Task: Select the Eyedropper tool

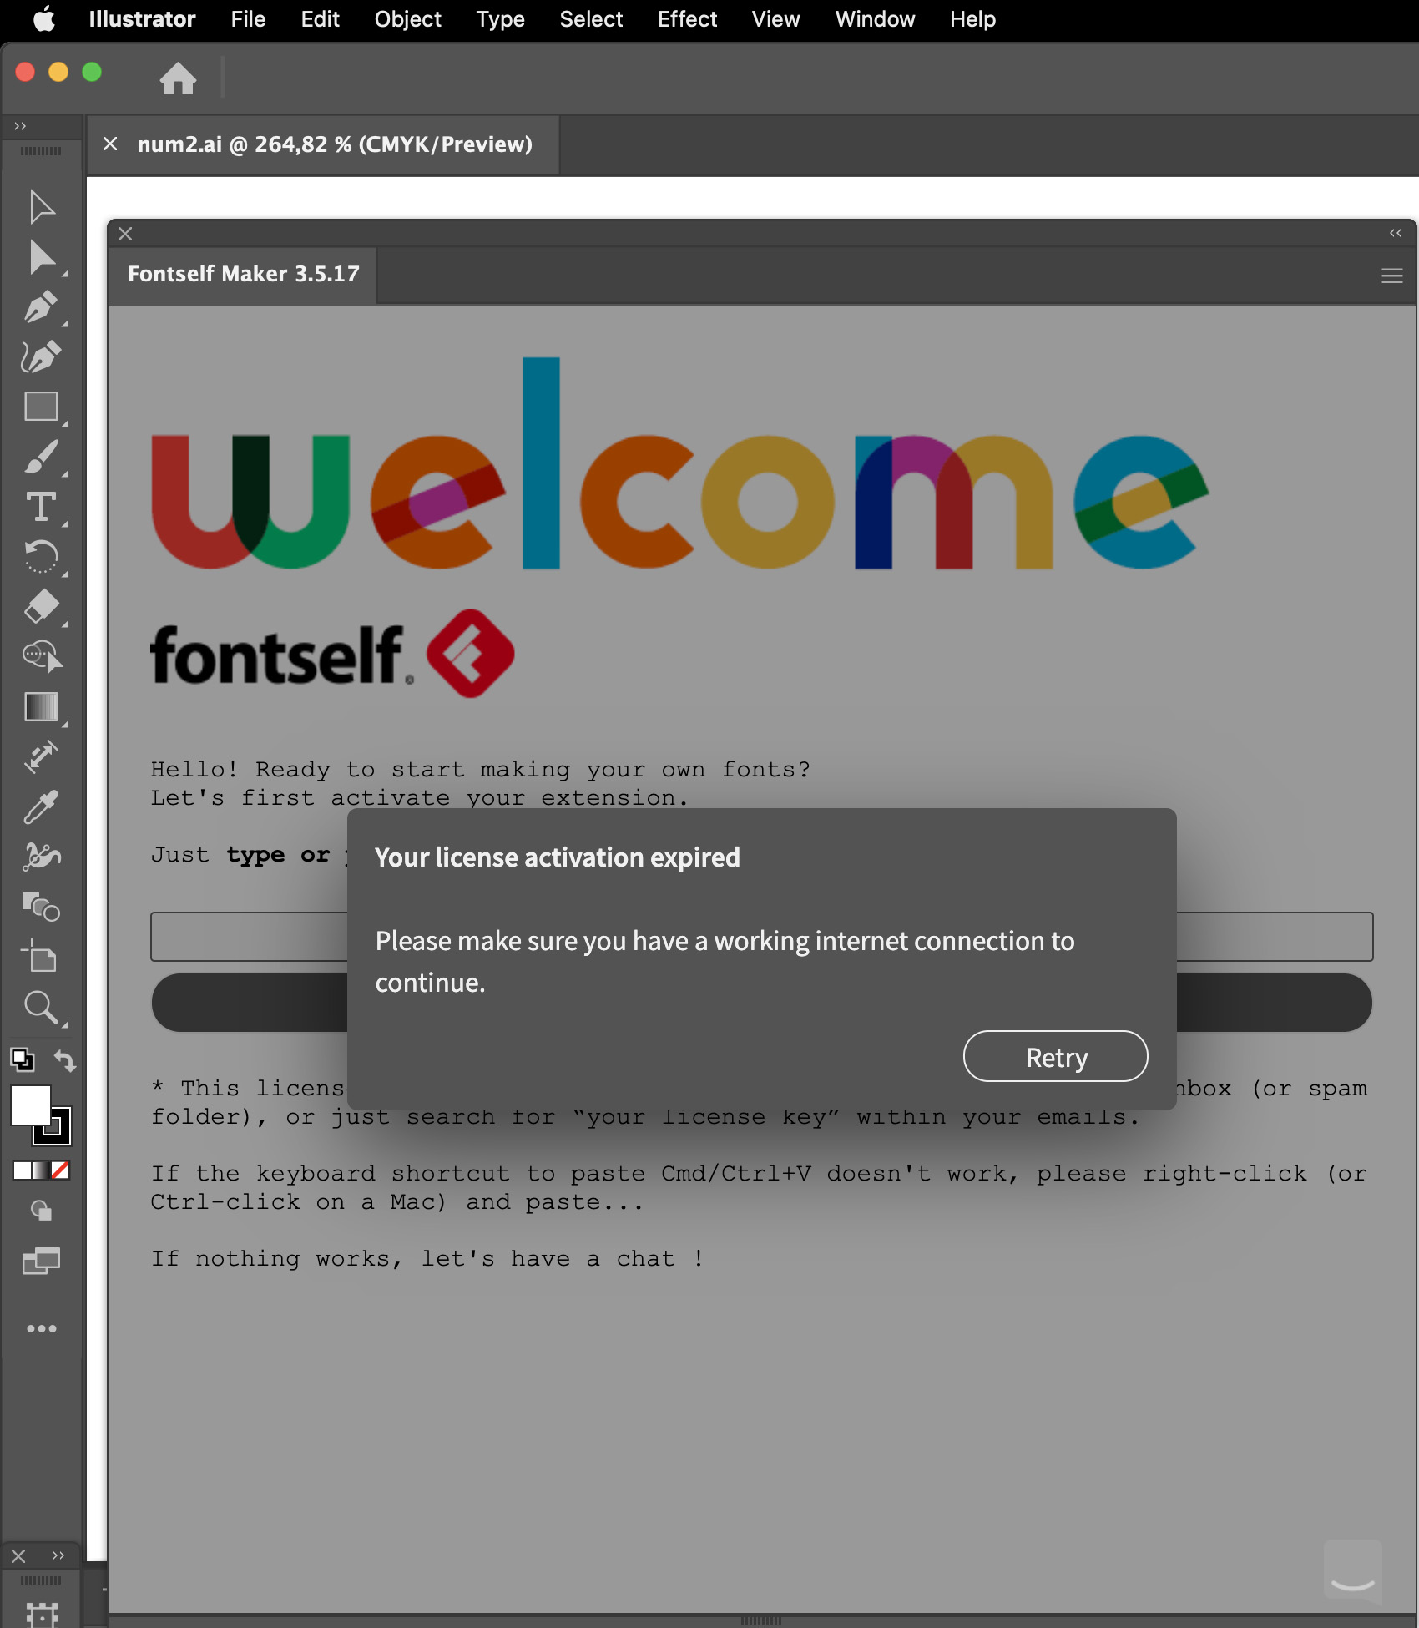Action: 40,807
